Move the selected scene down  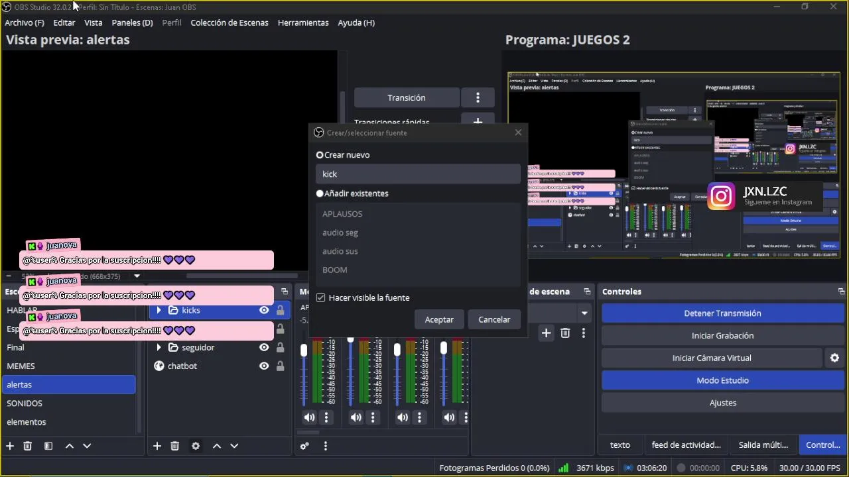click(87, 446)
